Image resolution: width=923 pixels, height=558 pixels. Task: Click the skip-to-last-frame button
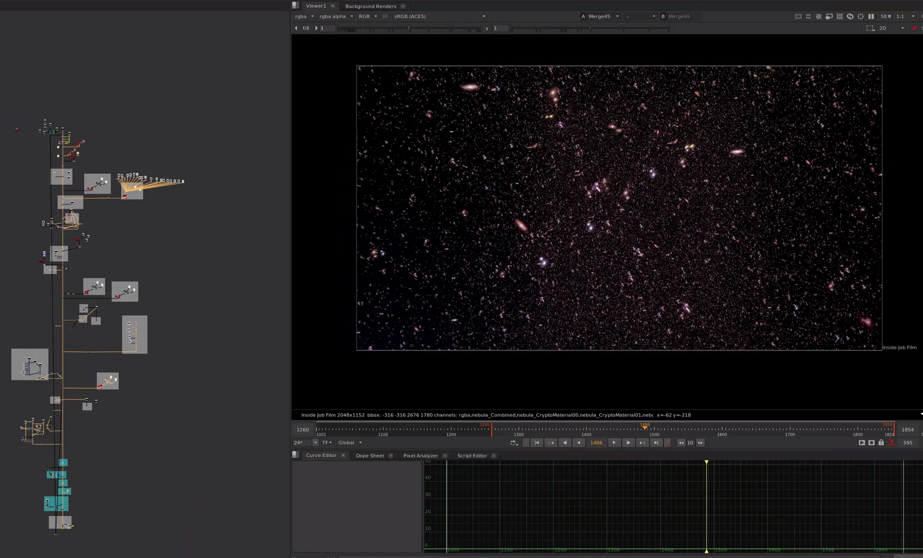coord(656,443)
